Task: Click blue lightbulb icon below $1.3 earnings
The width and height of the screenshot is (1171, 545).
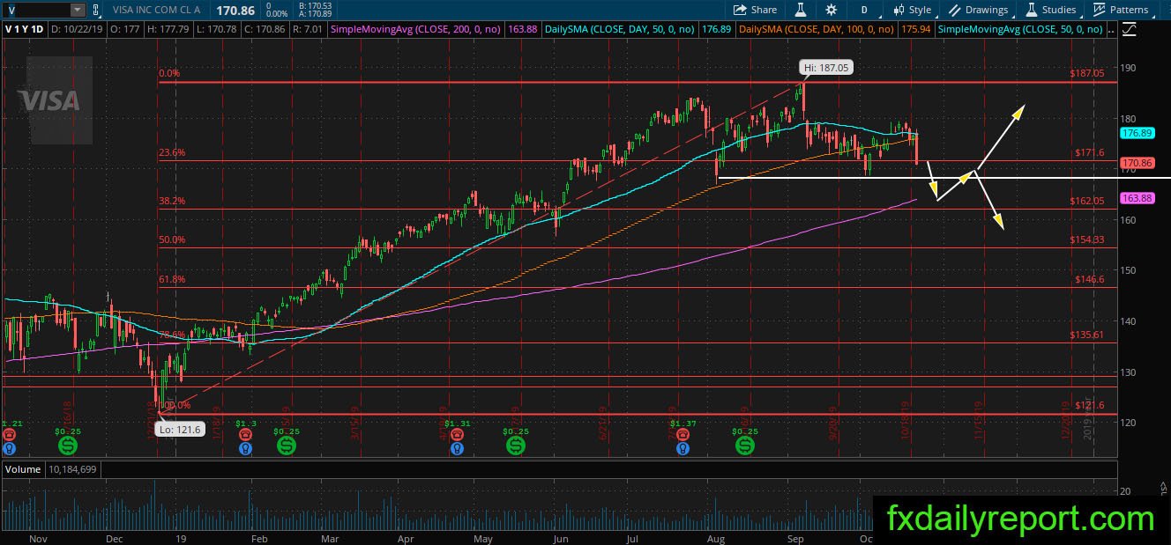Action: pos(244,448)
